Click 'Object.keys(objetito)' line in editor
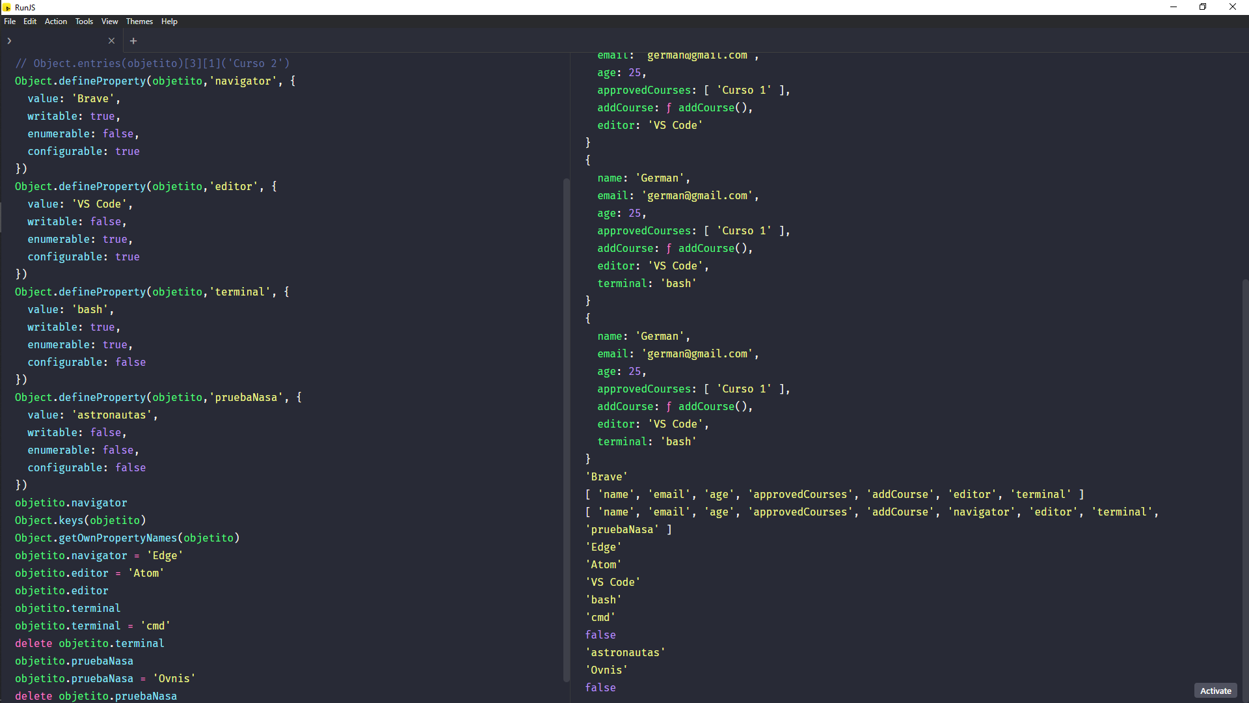Viewport: 1249px width, 703px height. [81, 521]
